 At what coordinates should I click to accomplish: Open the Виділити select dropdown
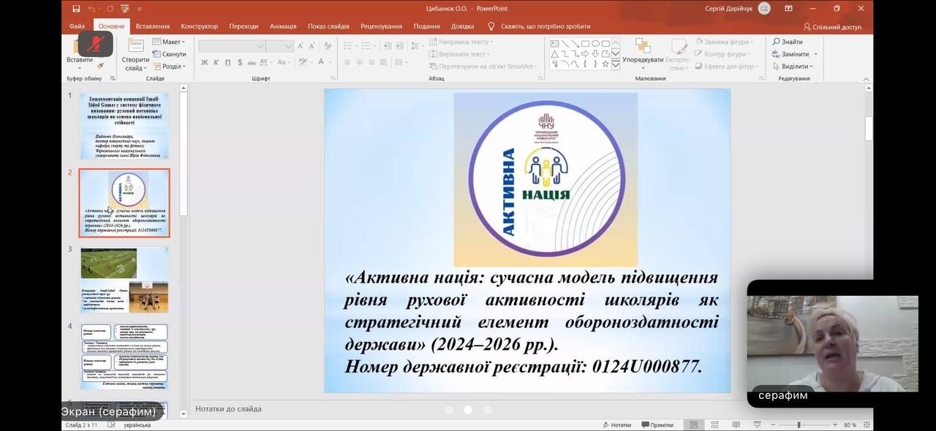793,66
